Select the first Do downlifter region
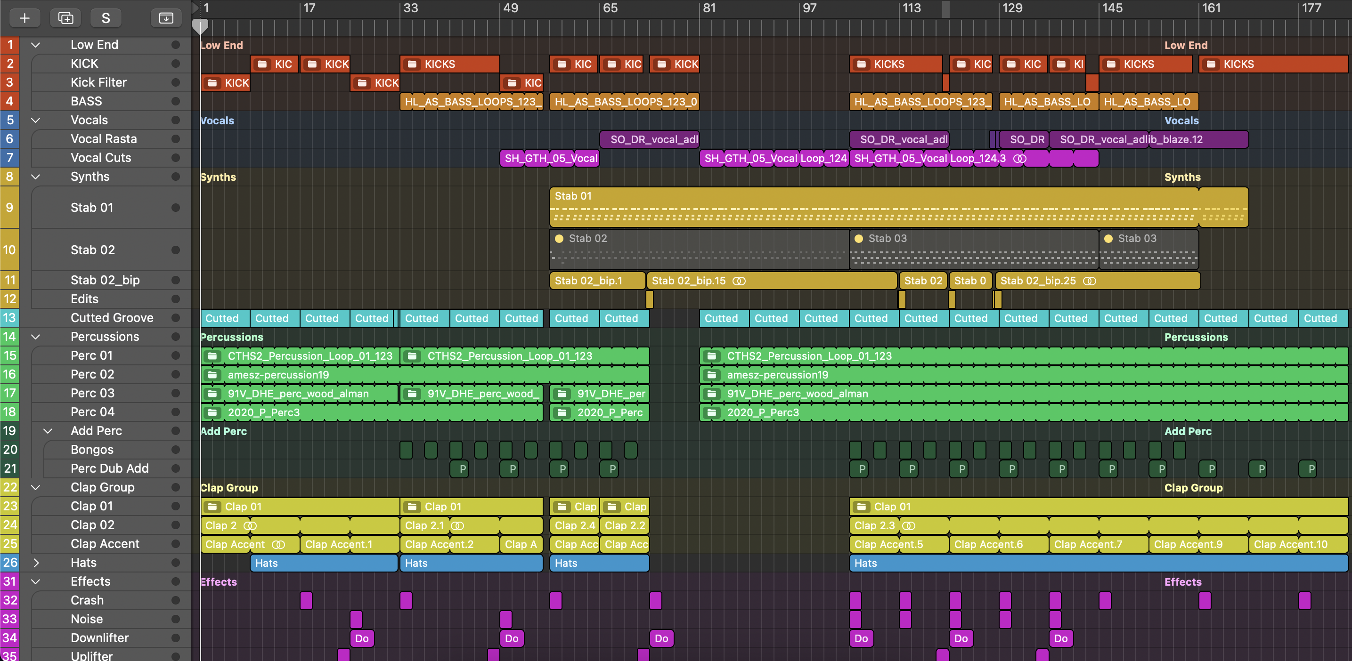 point(362,638)
